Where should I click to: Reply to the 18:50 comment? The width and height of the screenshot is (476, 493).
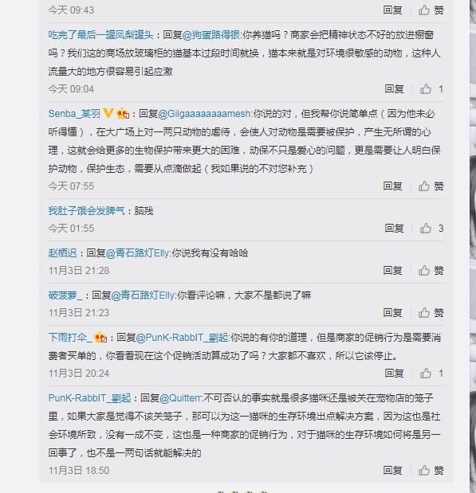[392, 471]
